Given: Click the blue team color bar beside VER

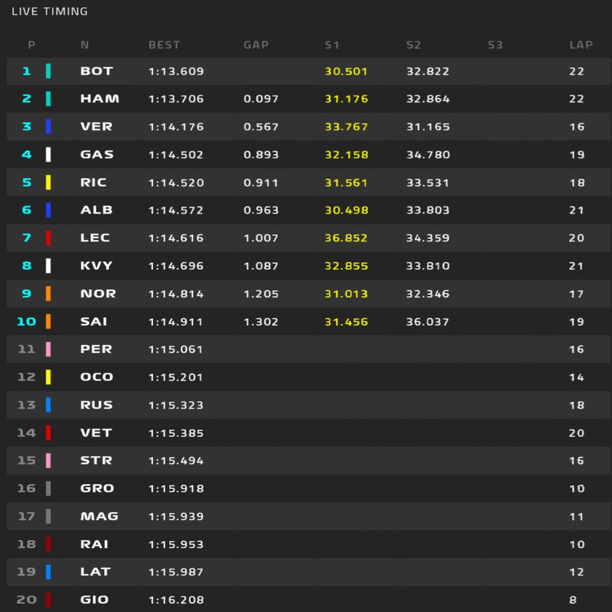Looking at the screenshot, I should click(48, 127).
